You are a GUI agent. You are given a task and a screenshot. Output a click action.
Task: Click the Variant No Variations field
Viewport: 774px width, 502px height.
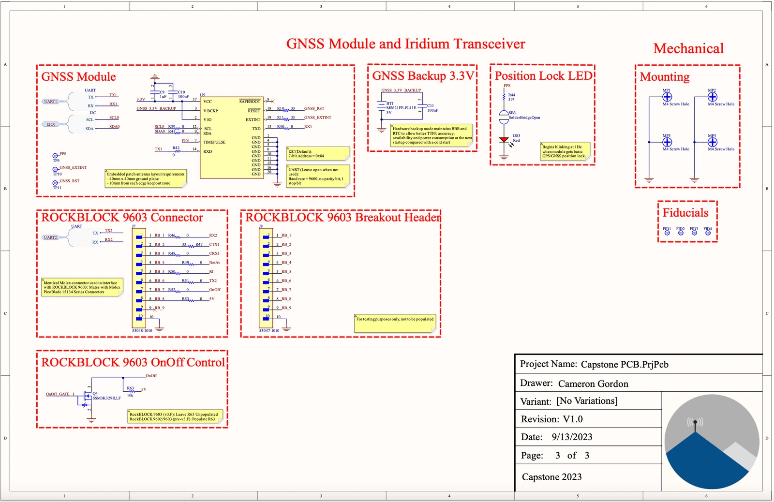click(x=588, y=401)
